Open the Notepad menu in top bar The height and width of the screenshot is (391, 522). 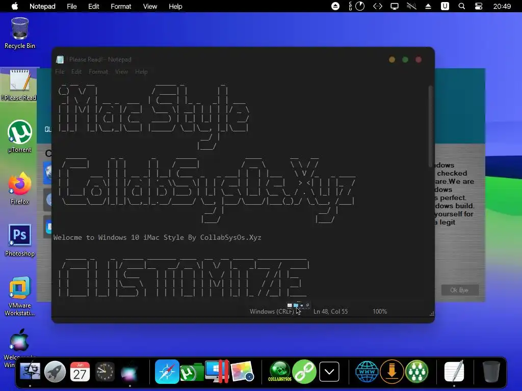point(42,6)
